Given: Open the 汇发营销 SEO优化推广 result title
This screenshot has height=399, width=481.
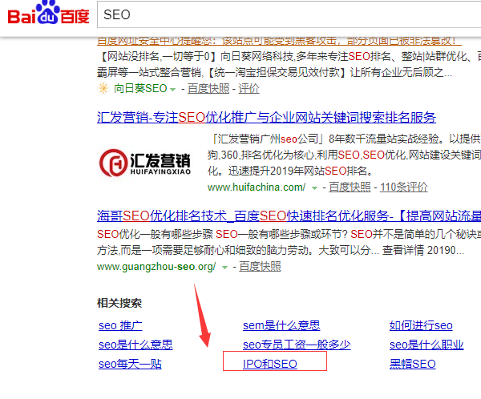Looking at the screenshot, I should tap(266, 118).
